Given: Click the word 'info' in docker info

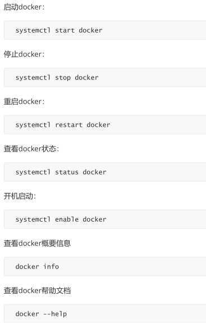Looking at the screenshot, I should [x=51, y=267].
